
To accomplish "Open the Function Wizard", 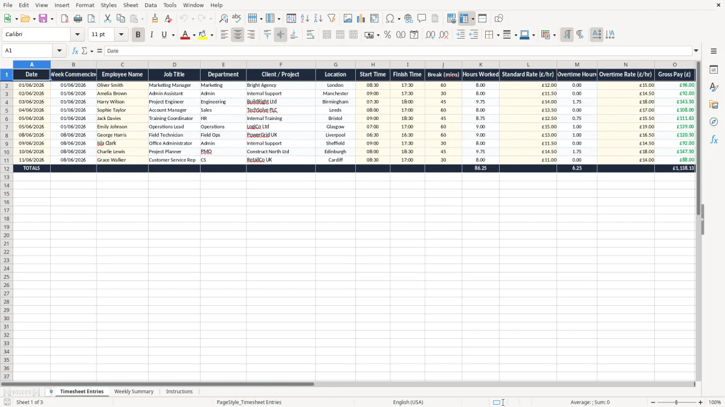I will pyautogui.click(x=76, y=51).
